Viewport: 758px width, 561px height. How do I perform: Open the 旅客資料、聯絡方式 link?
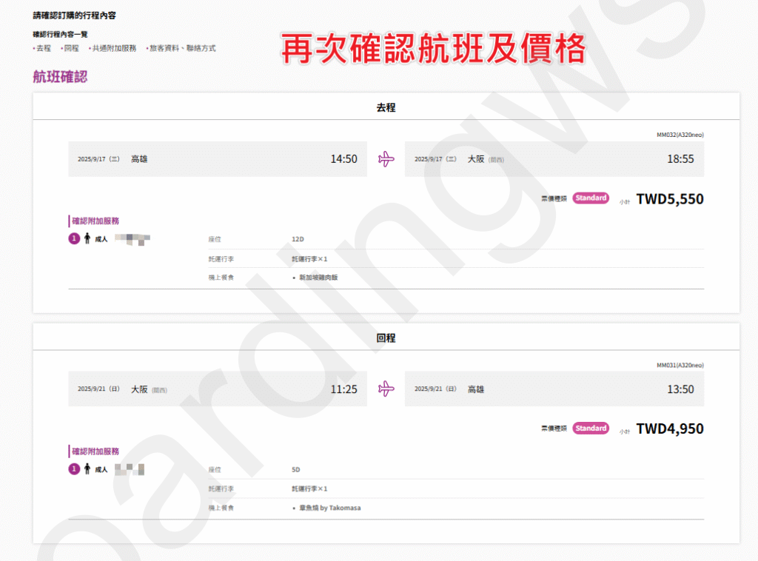pos(181,48)
